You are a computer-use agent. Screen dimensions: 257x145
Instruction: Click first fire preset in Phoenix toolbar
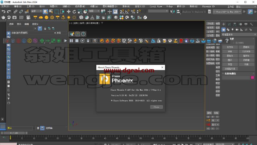click(102, 41)
